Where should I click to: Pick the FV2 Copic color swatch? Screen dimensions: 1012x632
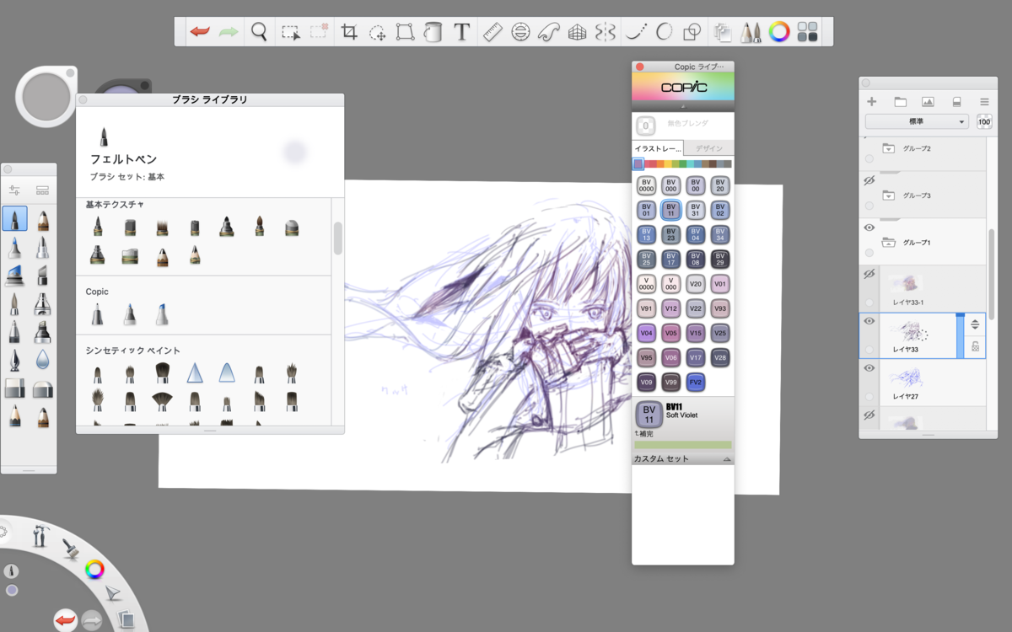tap(695, 383)
